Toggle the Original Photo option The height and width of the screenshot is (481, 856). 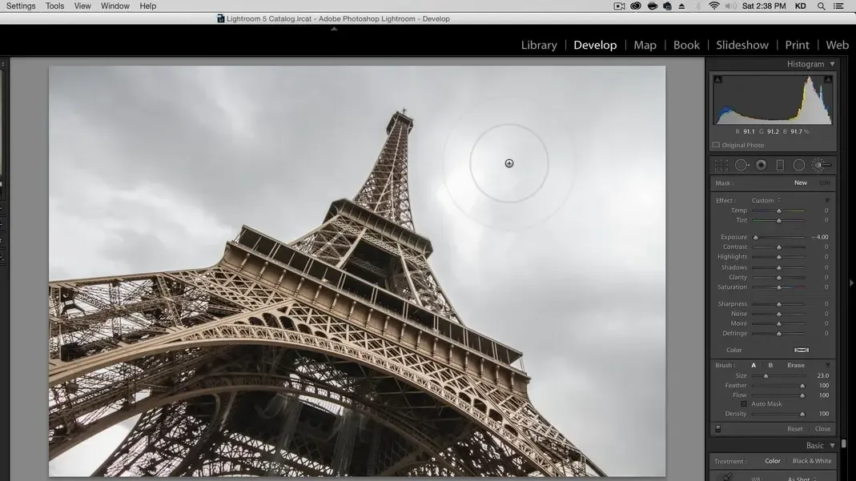(x=716, y=146)
